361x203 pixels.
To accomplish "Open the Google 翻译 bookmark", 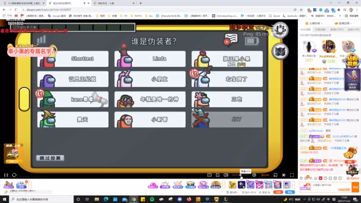I will pos(56,16).
